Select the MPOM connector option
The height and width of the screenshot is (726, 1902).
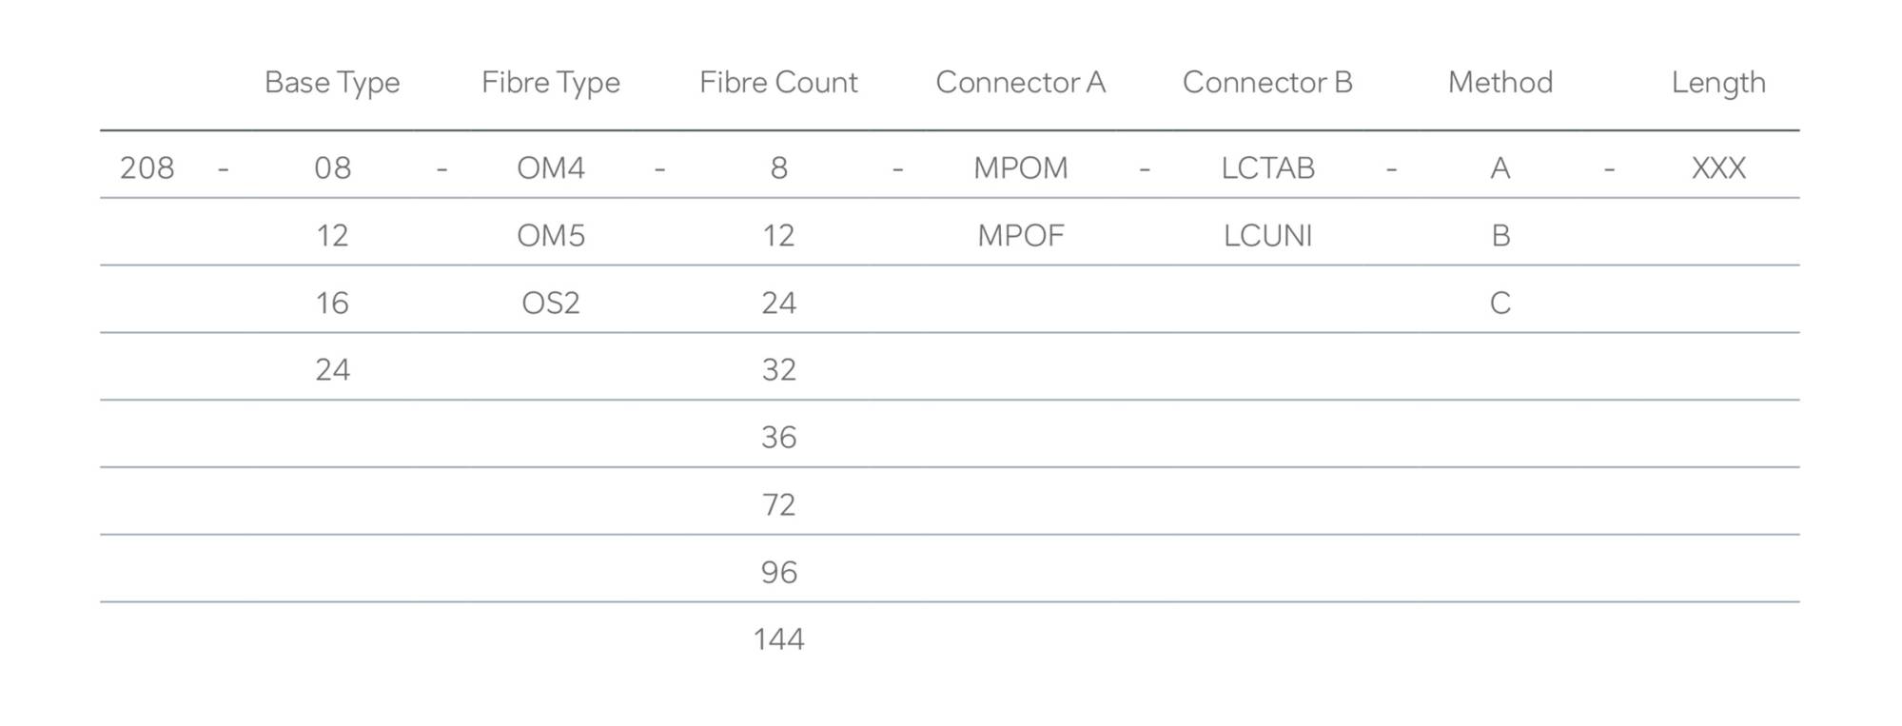(1020, 167)
